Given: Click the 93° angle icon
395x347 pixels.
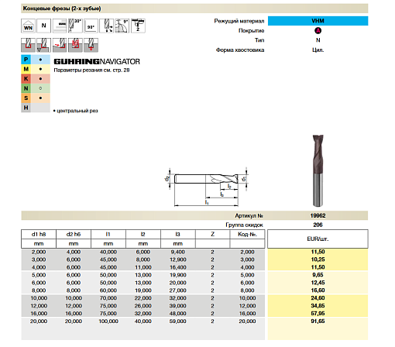Looking at the screenshot, I should coord(91,26).
